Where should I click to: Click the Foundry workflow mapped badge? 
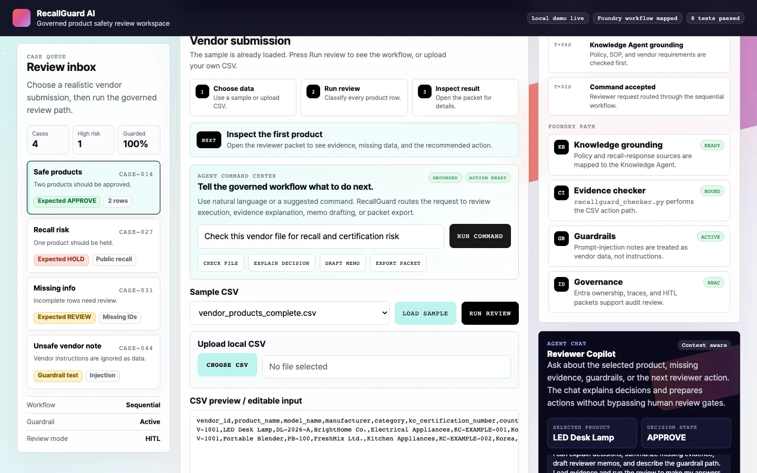point(638,18)
